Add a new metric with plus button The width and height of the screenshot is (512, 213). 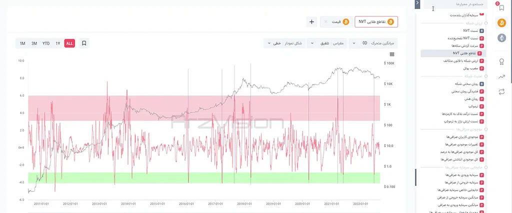[x=312, y=22]
